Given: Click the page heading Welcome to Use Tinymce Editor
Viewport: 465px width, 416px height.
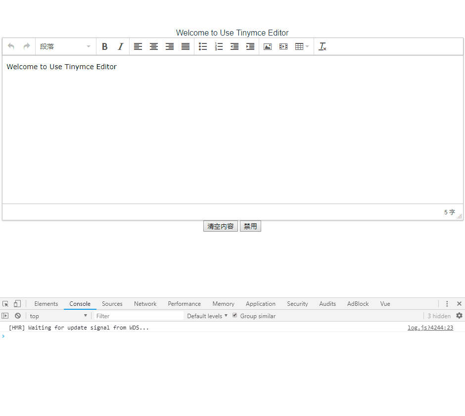Looking at the screenshot, I should click(232, 33).
